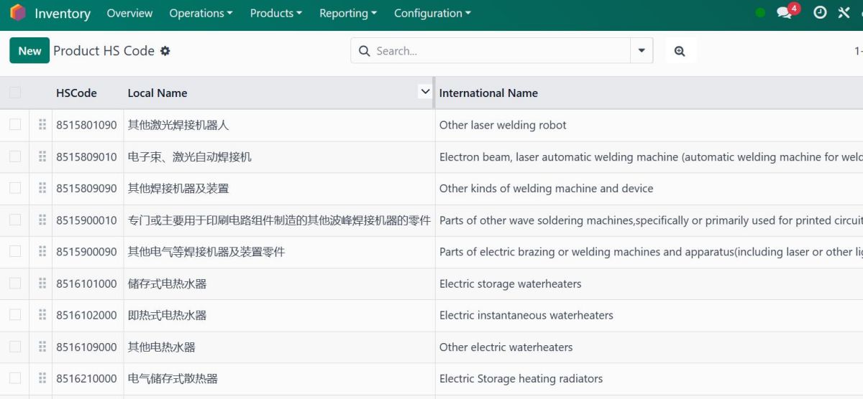Expand the Operations dropdown menu
This screenshot has height=399, width=863.
pyautogui.click(x=201, y=13)
